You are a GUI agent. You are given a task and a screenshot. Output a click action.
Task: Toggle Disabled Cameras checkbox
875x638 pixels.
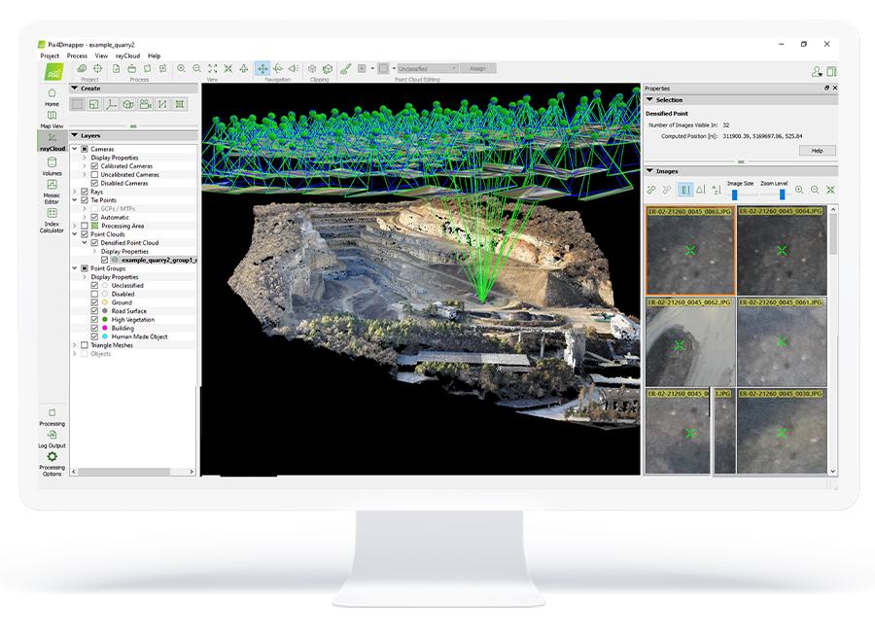click(x=94, y=183)
